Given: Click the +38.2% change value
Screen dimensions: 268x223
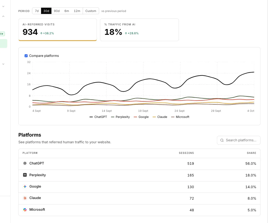Looking at the screenshot, I should point(48,33).
